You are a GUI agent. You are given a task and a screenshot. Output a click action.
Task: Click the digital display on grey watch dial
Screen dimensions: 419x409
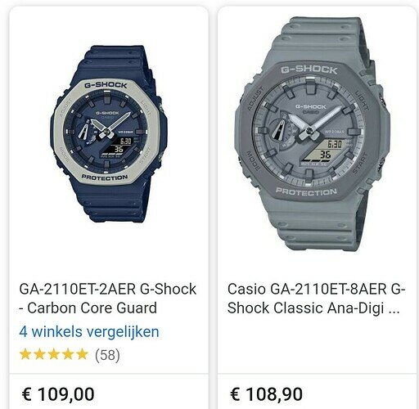(x=326, y=151)
